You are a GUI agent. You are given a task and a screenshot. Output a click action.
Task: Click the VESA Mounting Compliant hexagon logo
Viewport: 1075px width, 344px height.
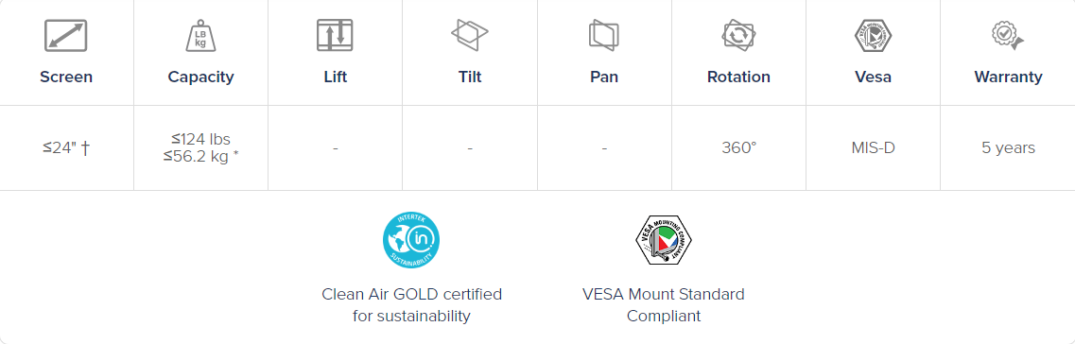tap(664, 240)
